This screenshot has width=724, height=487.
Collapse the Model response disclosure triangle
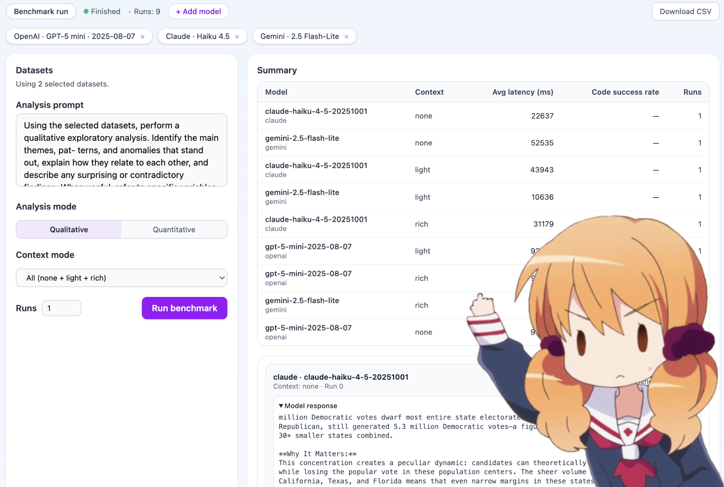tap(281, 406)
